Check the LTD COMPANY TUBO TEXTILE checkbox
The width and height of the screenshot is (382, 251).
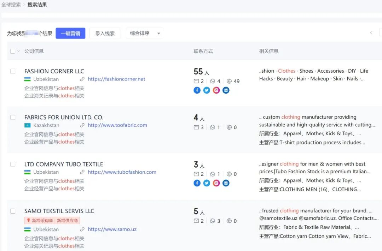point(13,164)
